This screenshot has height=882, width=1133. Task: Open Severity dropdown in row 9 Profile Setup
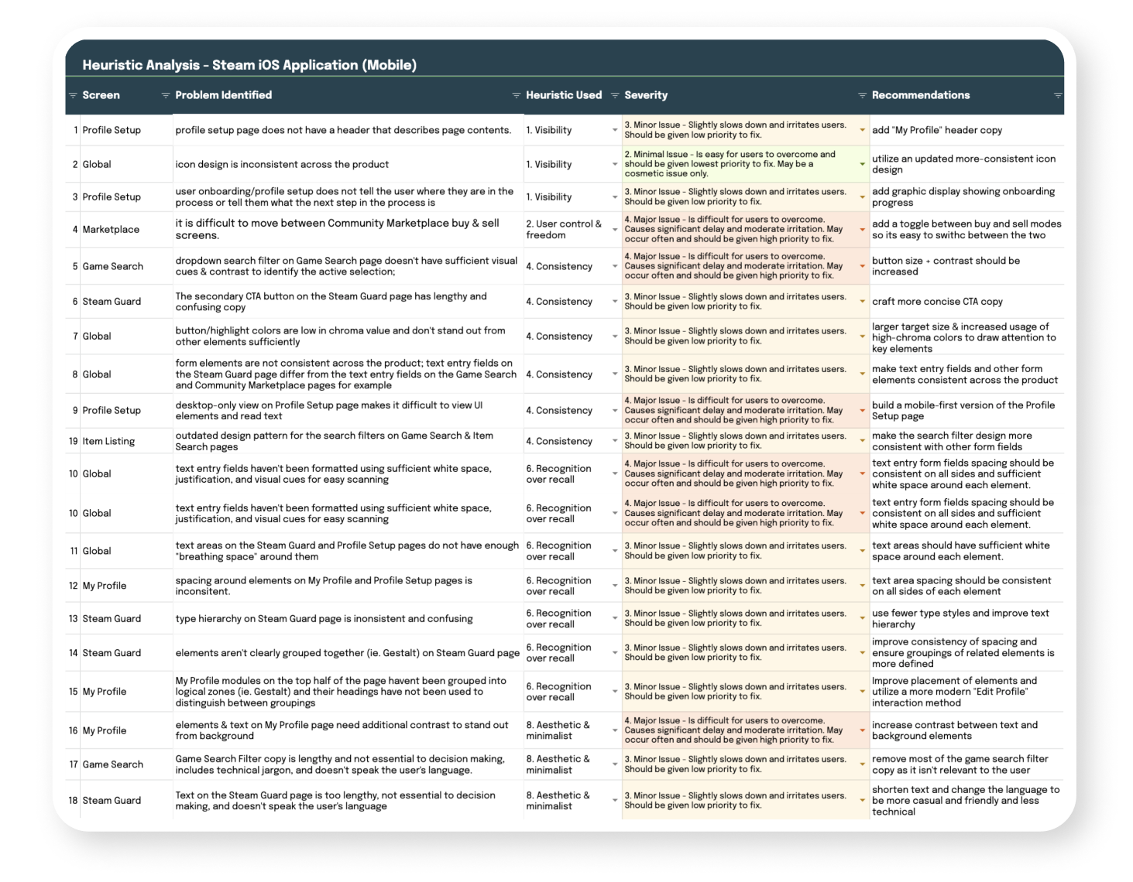point(862,410)
